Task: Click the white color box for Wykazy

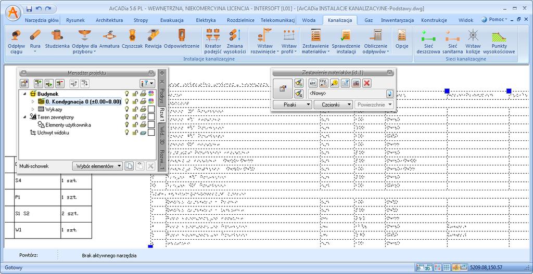Action: 151,109
